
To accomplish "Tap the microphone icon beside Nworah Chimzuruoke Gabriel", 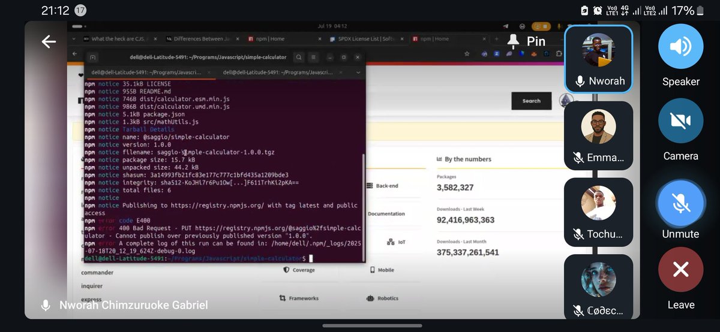I will [x=45, y=305].
